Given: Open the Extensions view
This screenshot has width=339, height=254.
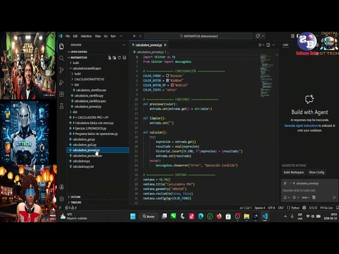Looking at the screenshot, I should pyautogui.click(x=61, y=94).
